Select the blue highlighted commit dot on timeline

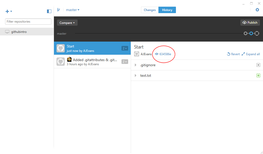pos(251,33)
